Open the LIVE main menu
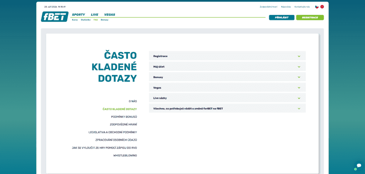 (95, 15)
